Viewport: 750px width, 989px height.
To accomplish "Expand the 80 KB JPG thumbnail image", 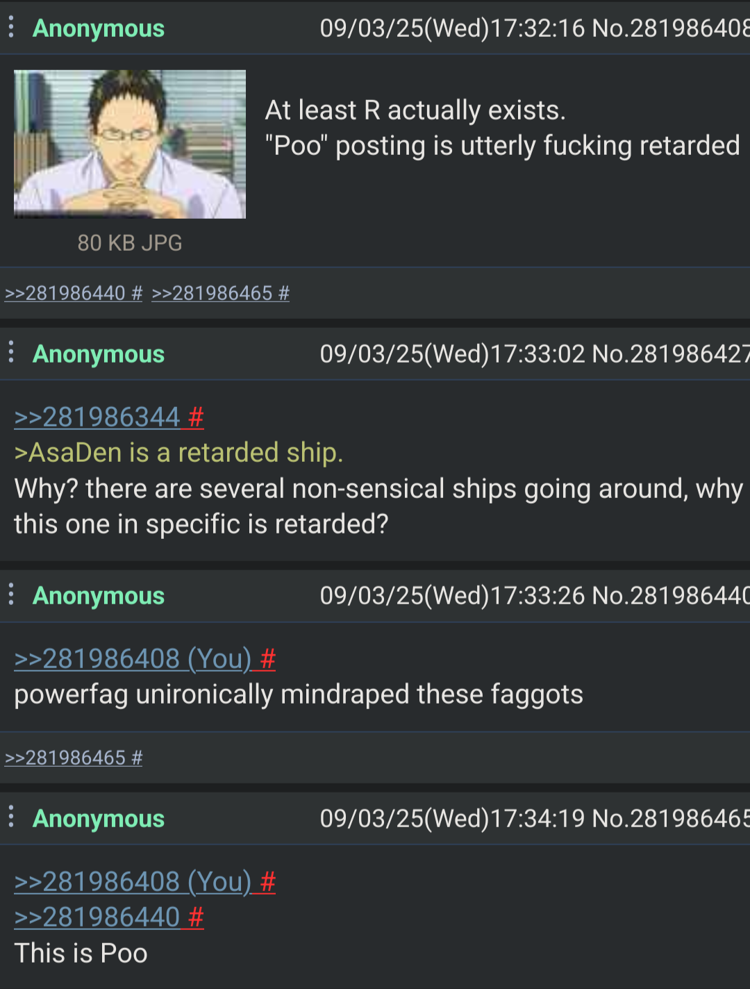I will point(130,144).
